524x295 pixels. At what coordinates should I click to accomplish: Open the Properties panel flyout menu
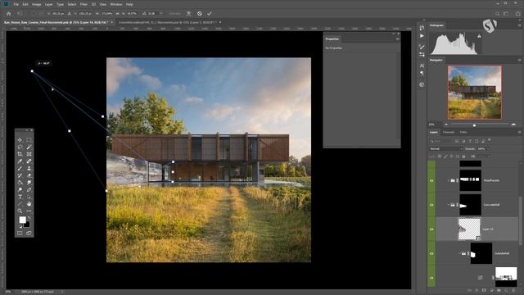coord(397,39)
